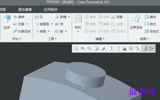Open the datum display filters icon
The height and width of the screenshot is (100, 160).
[138, 48]
